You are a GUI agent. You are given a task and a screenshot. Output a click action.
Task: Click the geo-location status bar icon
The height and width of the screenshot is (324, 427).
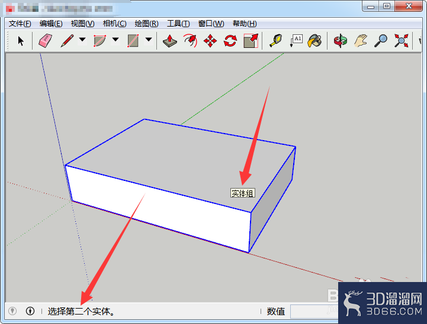coord(12,310)
